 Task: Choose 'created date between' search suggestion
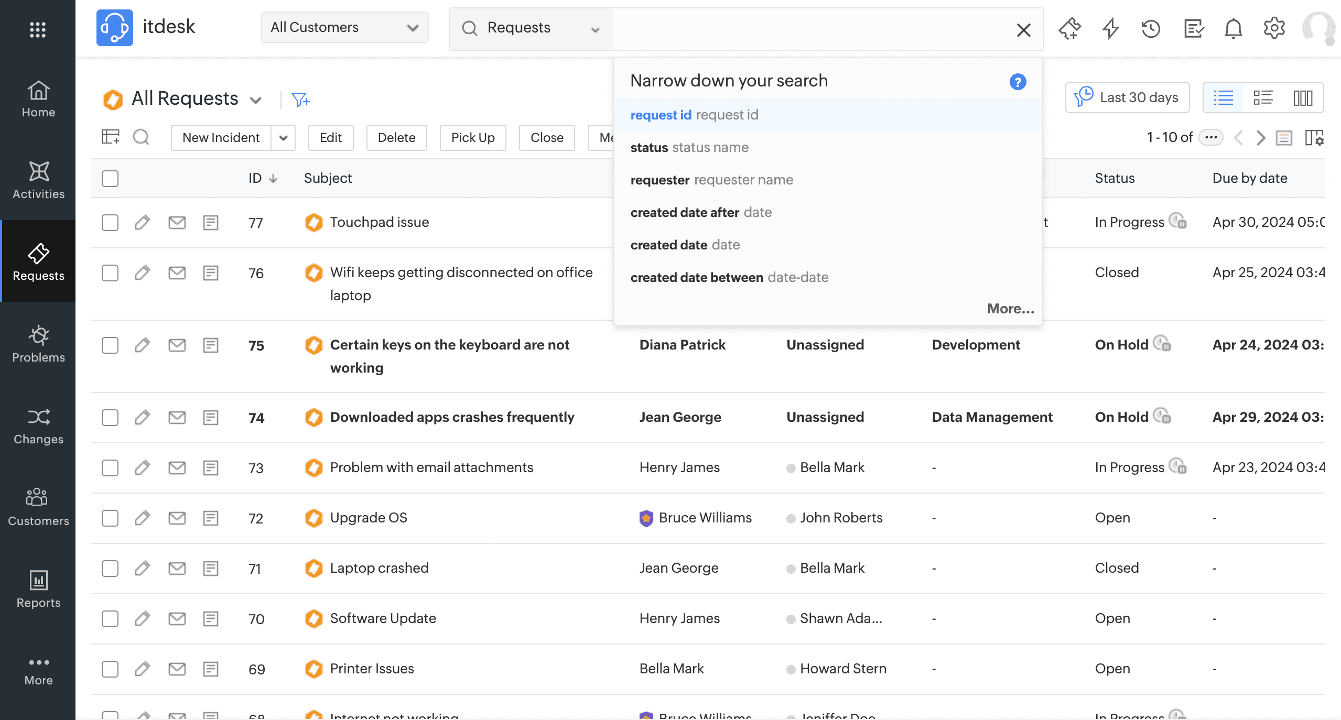pos(729,277)
